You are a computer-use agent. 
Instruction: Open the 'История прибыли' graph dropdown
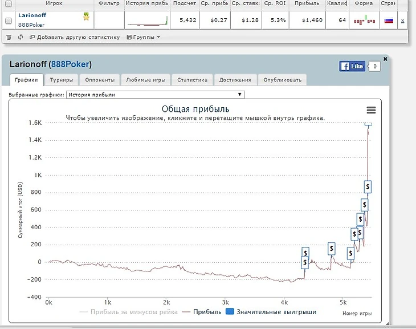(155, 95)
